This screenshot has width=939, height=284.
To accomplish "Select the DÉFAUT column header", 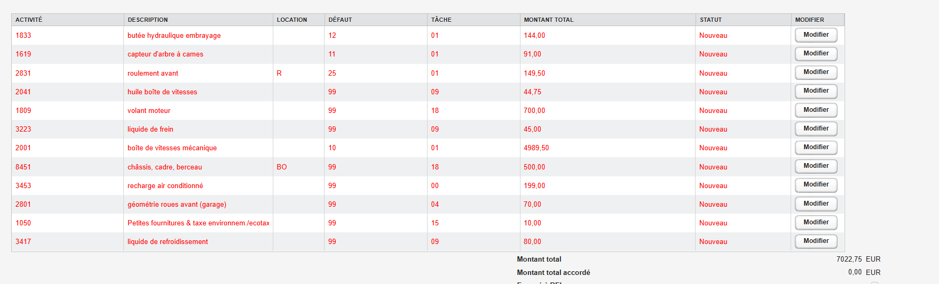I will [x=340, y=20].
